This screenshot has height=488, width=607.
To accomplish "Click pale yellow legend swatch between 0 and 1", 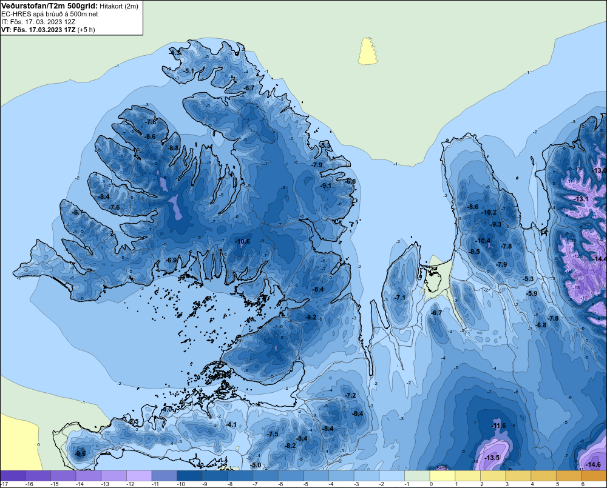I will pos(443,476).
